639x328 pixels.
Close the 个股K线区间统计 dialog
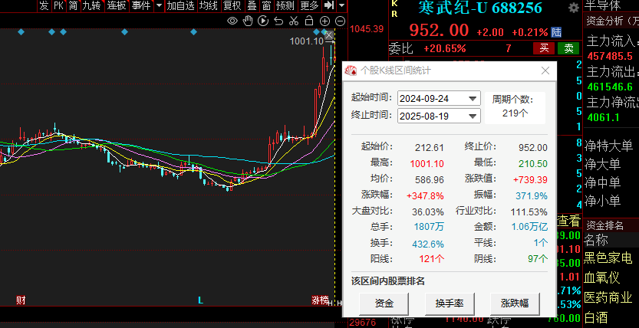[x=545, y=71]
